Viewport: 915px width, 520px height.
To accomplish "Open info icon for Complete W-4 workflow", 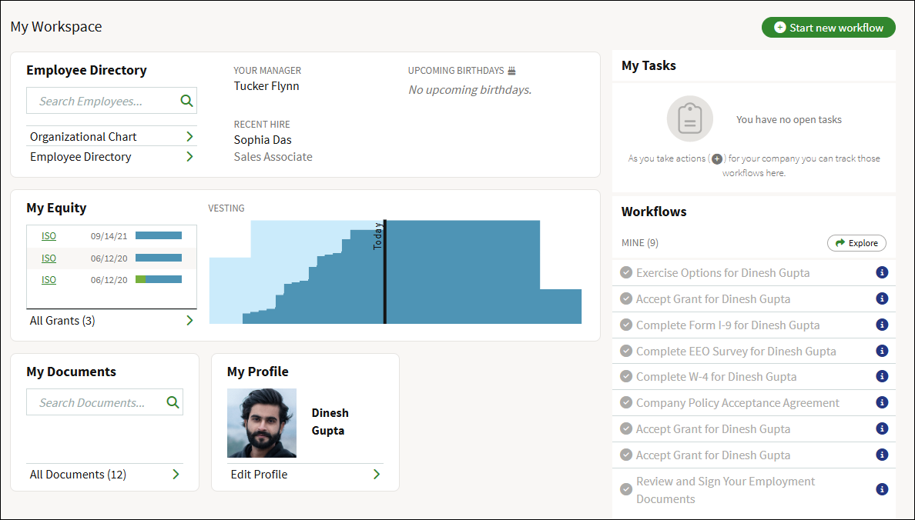I will [x=883, y=377].
